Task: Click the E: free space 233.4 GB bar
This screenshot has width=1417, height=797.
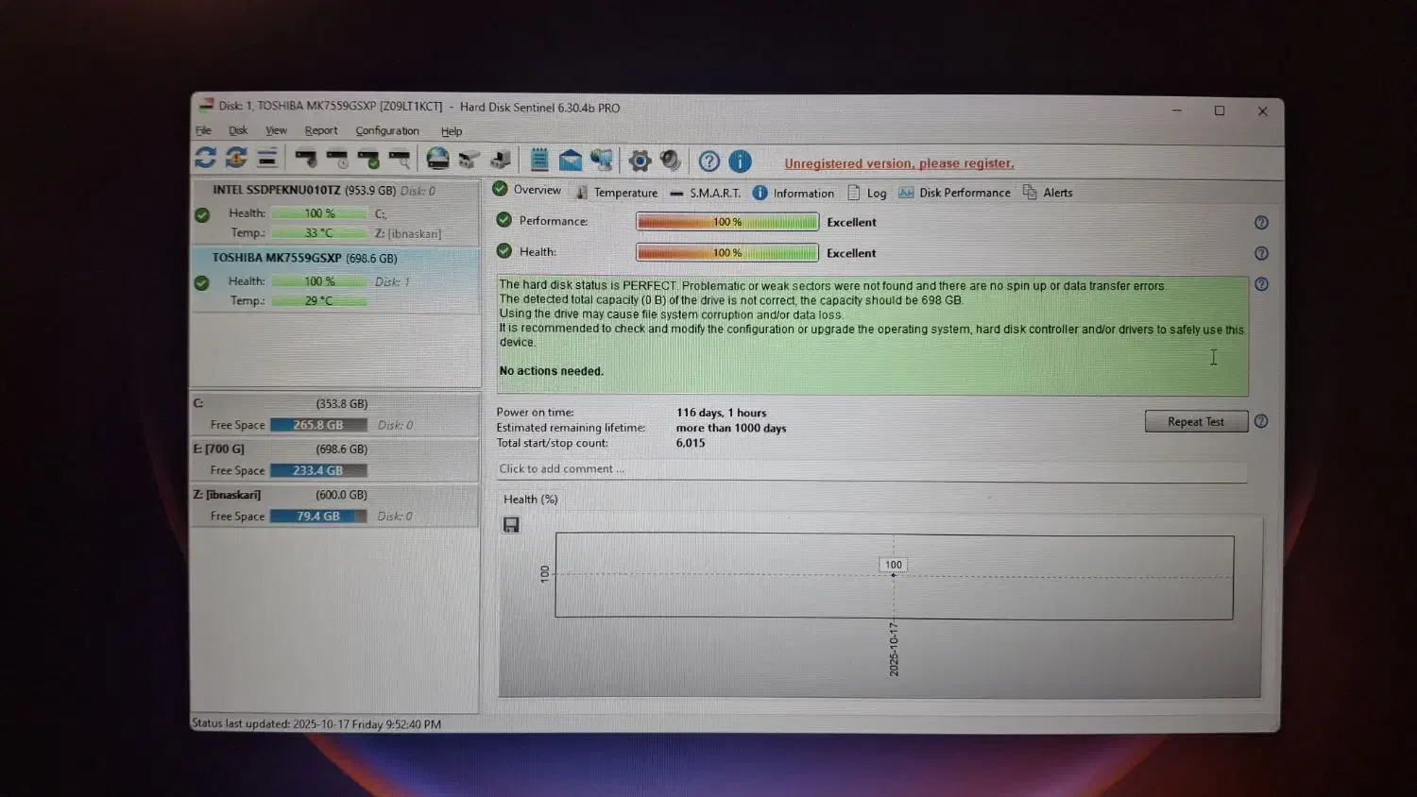Action: (x=318, y=470)
